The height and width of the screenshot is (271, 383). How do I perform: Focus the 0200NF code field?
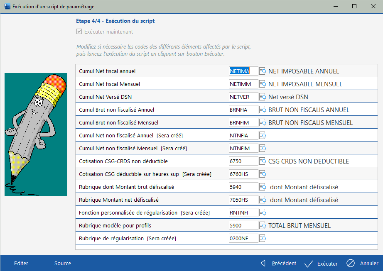click(x=243, y=239)
